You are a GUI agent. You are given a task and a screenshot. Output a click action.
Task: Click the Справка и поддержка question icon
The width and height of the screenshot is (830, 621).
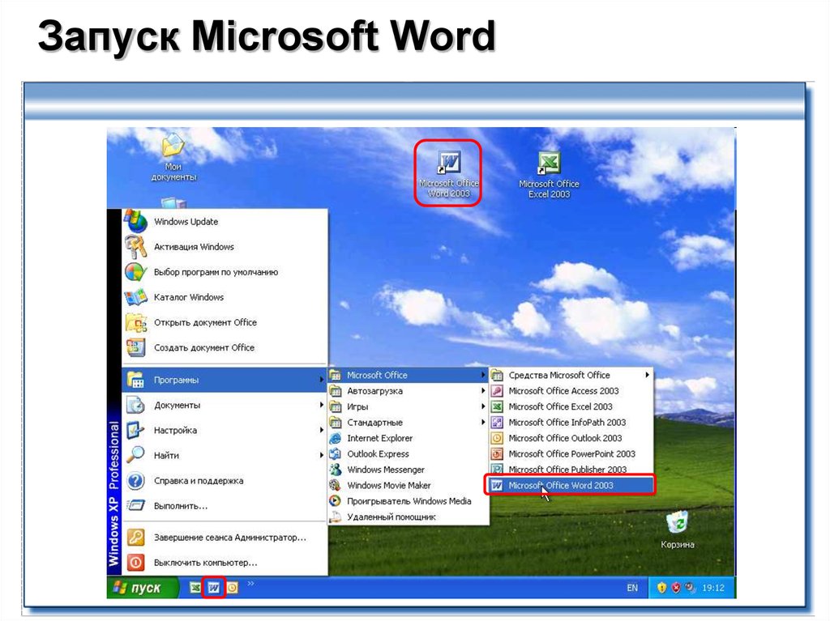(x=136, y=481)
